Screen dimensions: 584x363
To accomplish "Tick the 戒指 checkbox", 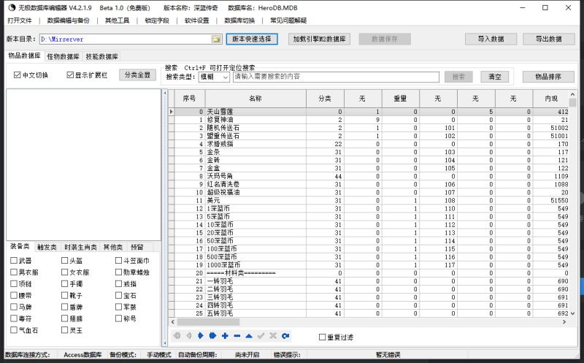I will [118, 283].
